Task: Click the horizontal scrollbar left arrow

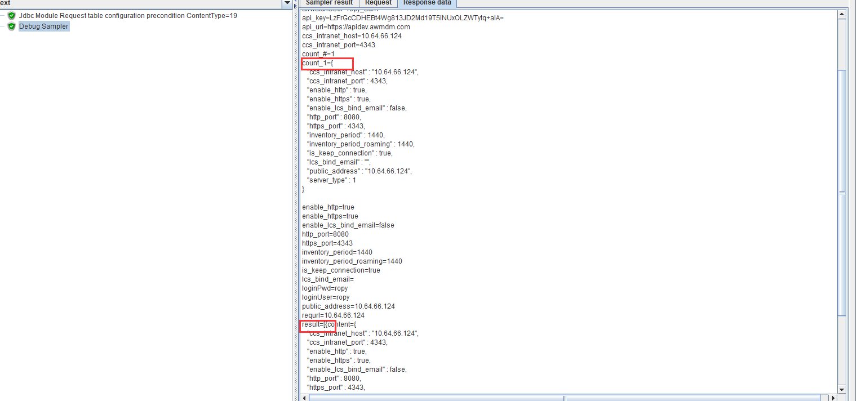Action: coord(305,398)
